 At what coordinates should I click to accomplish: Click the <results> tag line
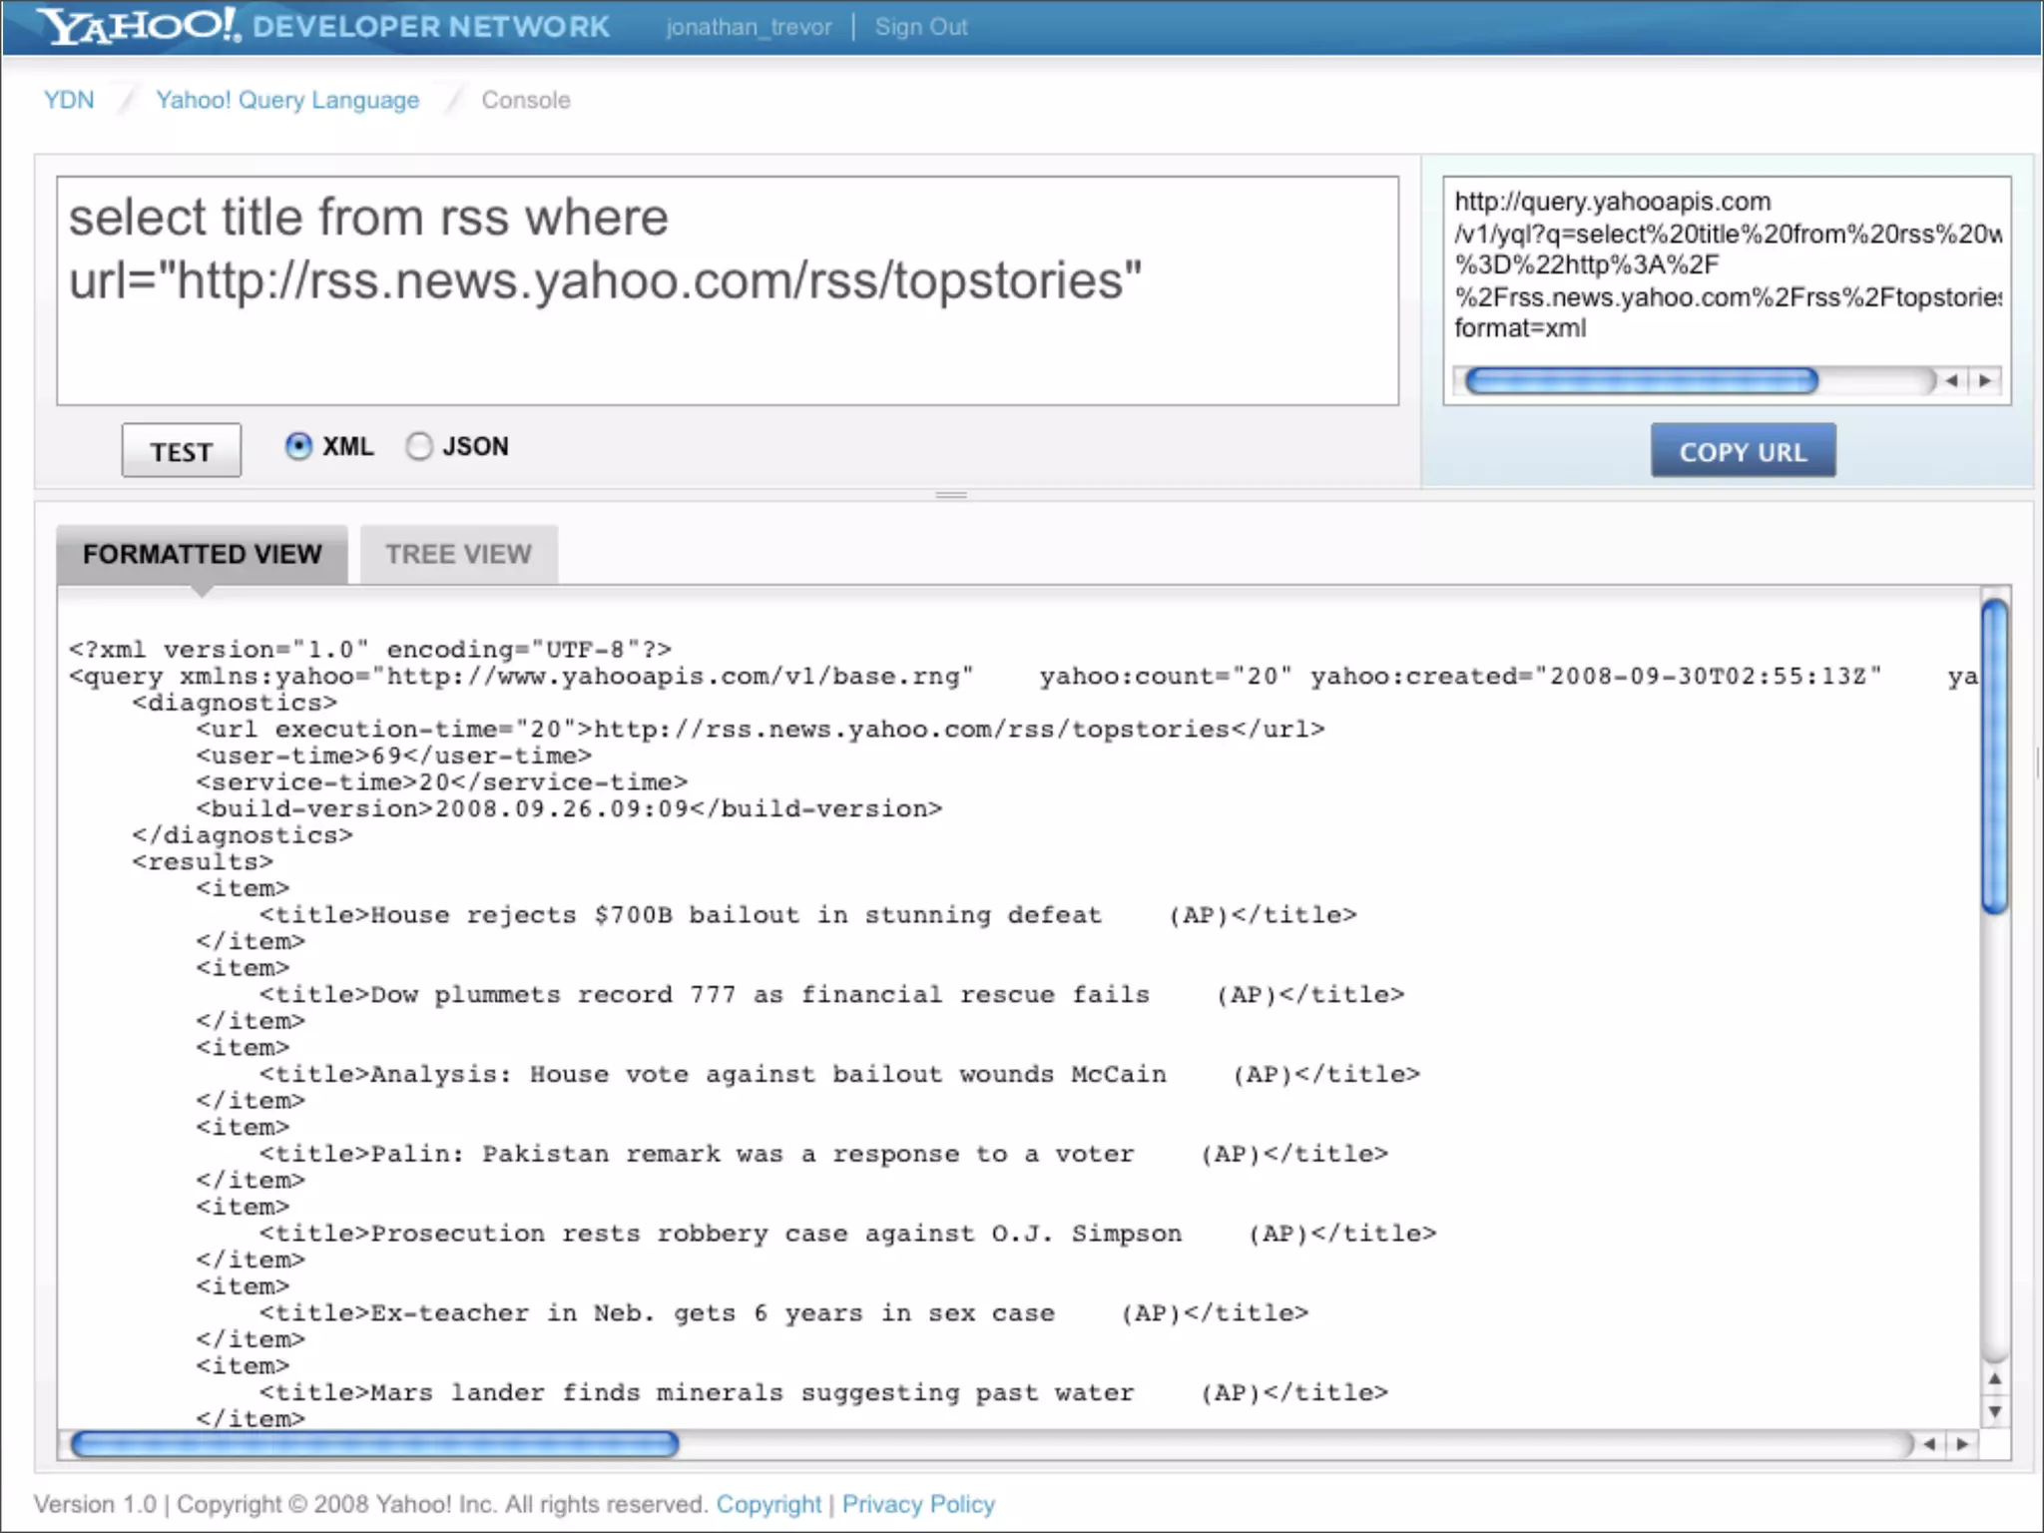pos(203,861)
